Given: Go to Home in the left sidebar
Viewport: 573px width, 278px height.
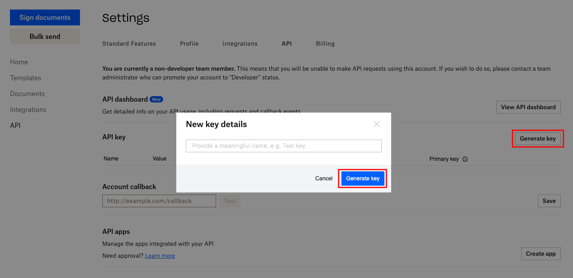Looking at the screenshot, I should 19,62.
